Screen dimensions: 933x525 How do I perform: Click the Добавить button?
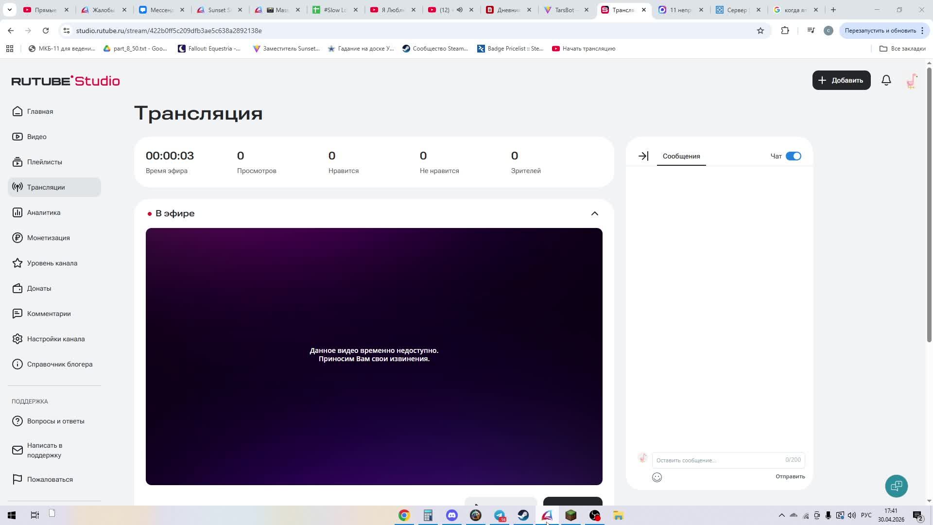click(x=841, y=80)
